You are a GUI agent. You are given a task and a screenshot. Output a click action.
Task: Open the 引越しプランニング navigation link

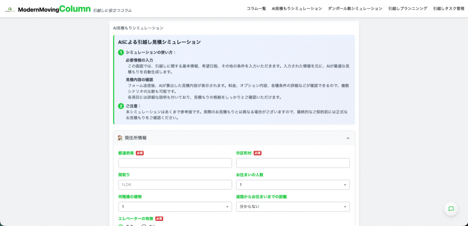(407, 9)
